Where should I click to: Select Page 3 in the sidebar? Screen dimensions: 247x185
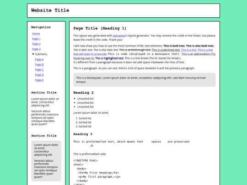point(37,49)
